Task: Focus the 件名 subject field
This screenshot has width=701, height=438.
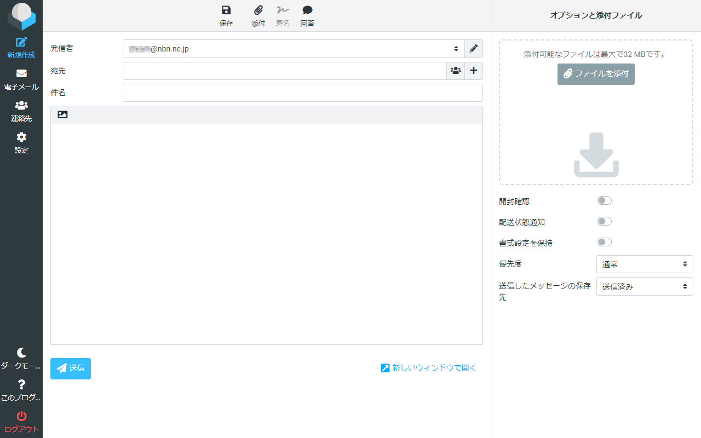Action: (x=303, y=93)
